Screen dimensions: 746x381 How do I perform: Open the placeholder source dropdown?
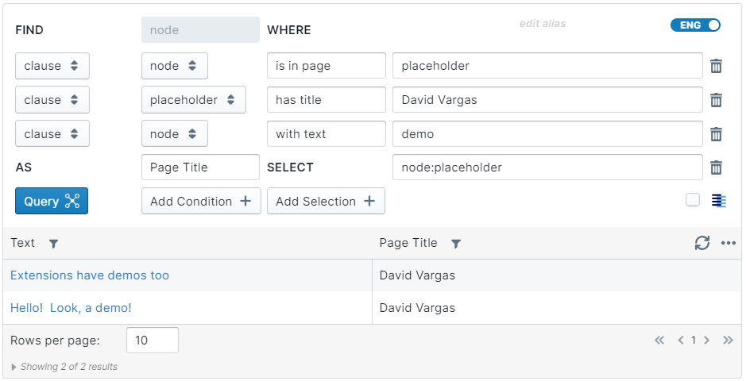tap(194, 100)
